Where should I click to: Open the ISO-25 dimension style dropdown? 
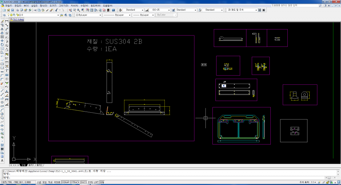coord(160,10)
